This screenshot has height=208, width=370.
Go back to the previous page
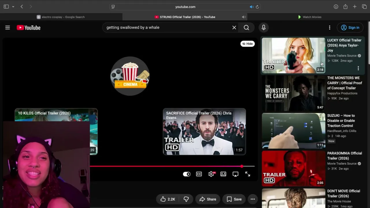[22, 7]
